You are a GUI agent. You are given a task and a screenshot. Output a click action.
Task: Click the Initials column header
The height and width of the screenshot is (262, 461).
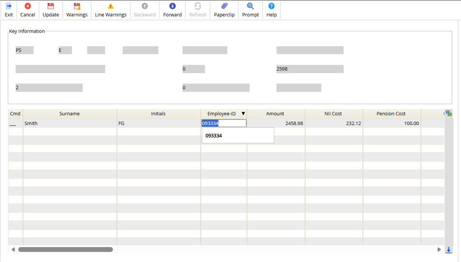159,114
